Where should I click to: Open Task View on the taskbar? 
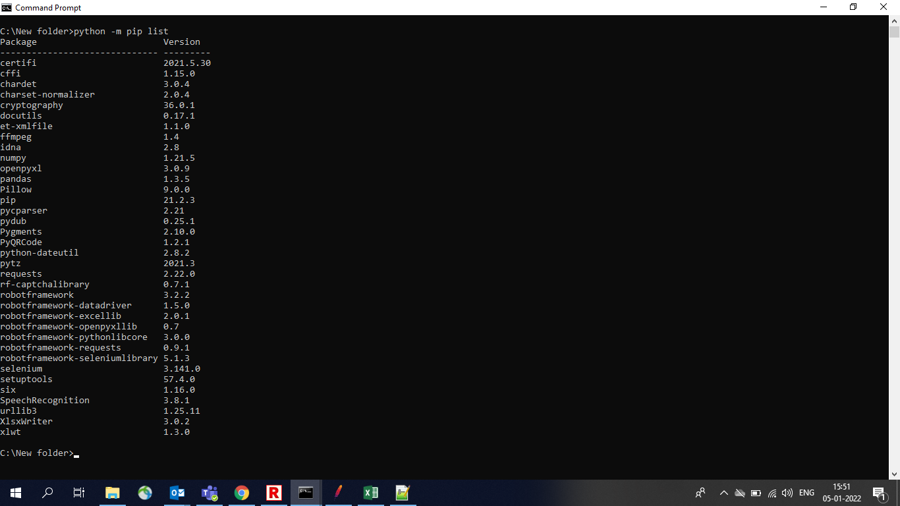pyautogui.click(x=79, y=492)
